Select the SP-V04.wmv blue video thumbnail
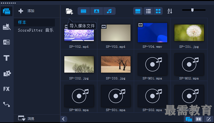 152,33
